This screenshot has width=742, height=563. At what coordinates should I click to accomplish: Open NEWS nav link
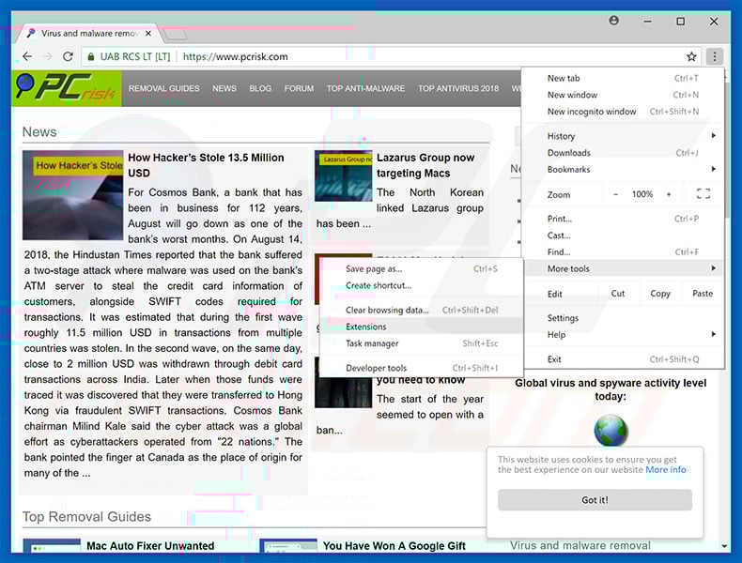tap(224, 88)
